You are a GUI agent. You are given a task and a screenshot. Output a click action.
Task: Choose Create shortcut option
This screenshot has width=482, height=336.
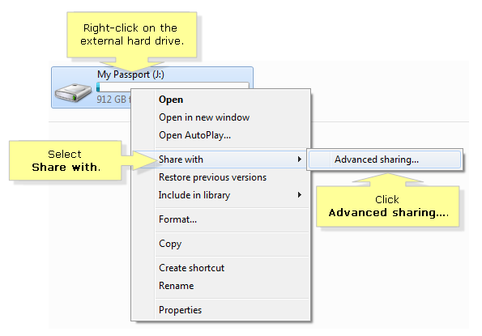click(x=191, y=268)
